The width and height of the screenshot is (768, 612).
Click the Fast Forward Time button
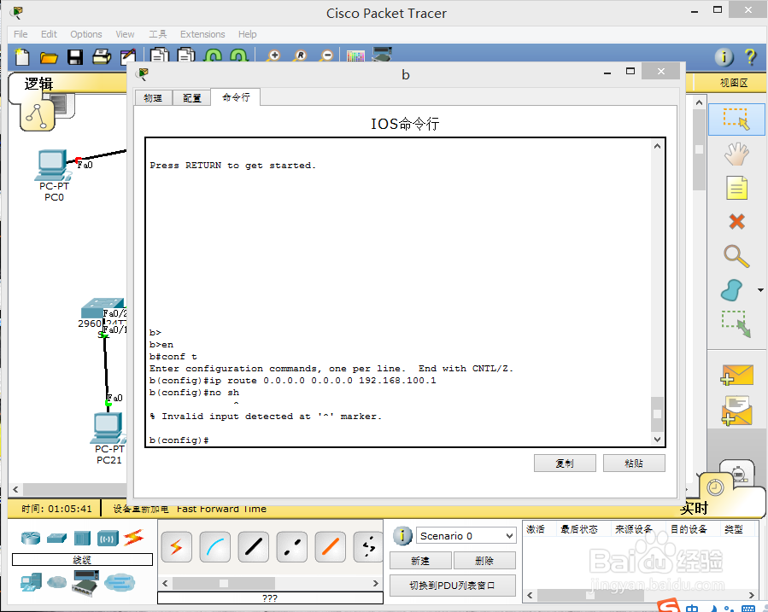coord(221,510)
